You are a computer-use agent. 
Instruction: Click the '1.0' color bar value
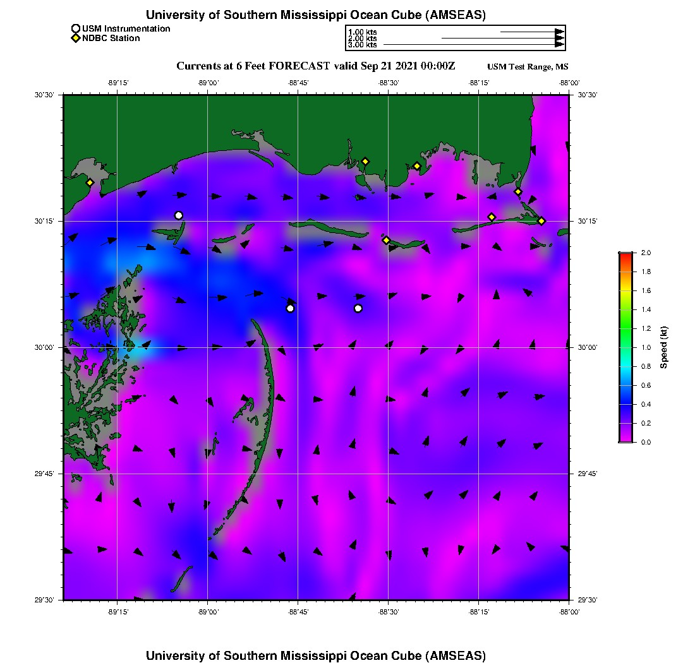pyautogui.click(x=646, y=348)
